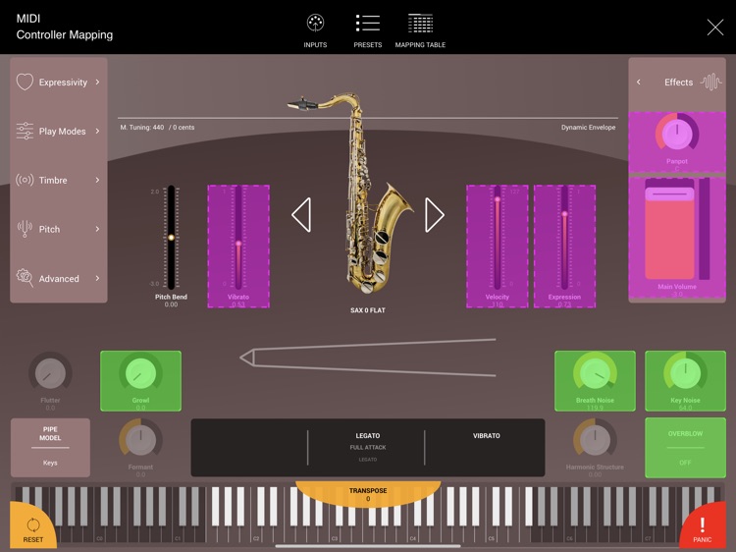
Task: Click the Dynamic Envelope label
Action: 588,128
